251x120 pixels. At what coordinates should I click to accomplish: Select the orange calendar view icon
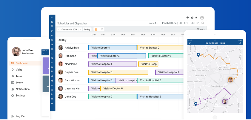(96, 29)
